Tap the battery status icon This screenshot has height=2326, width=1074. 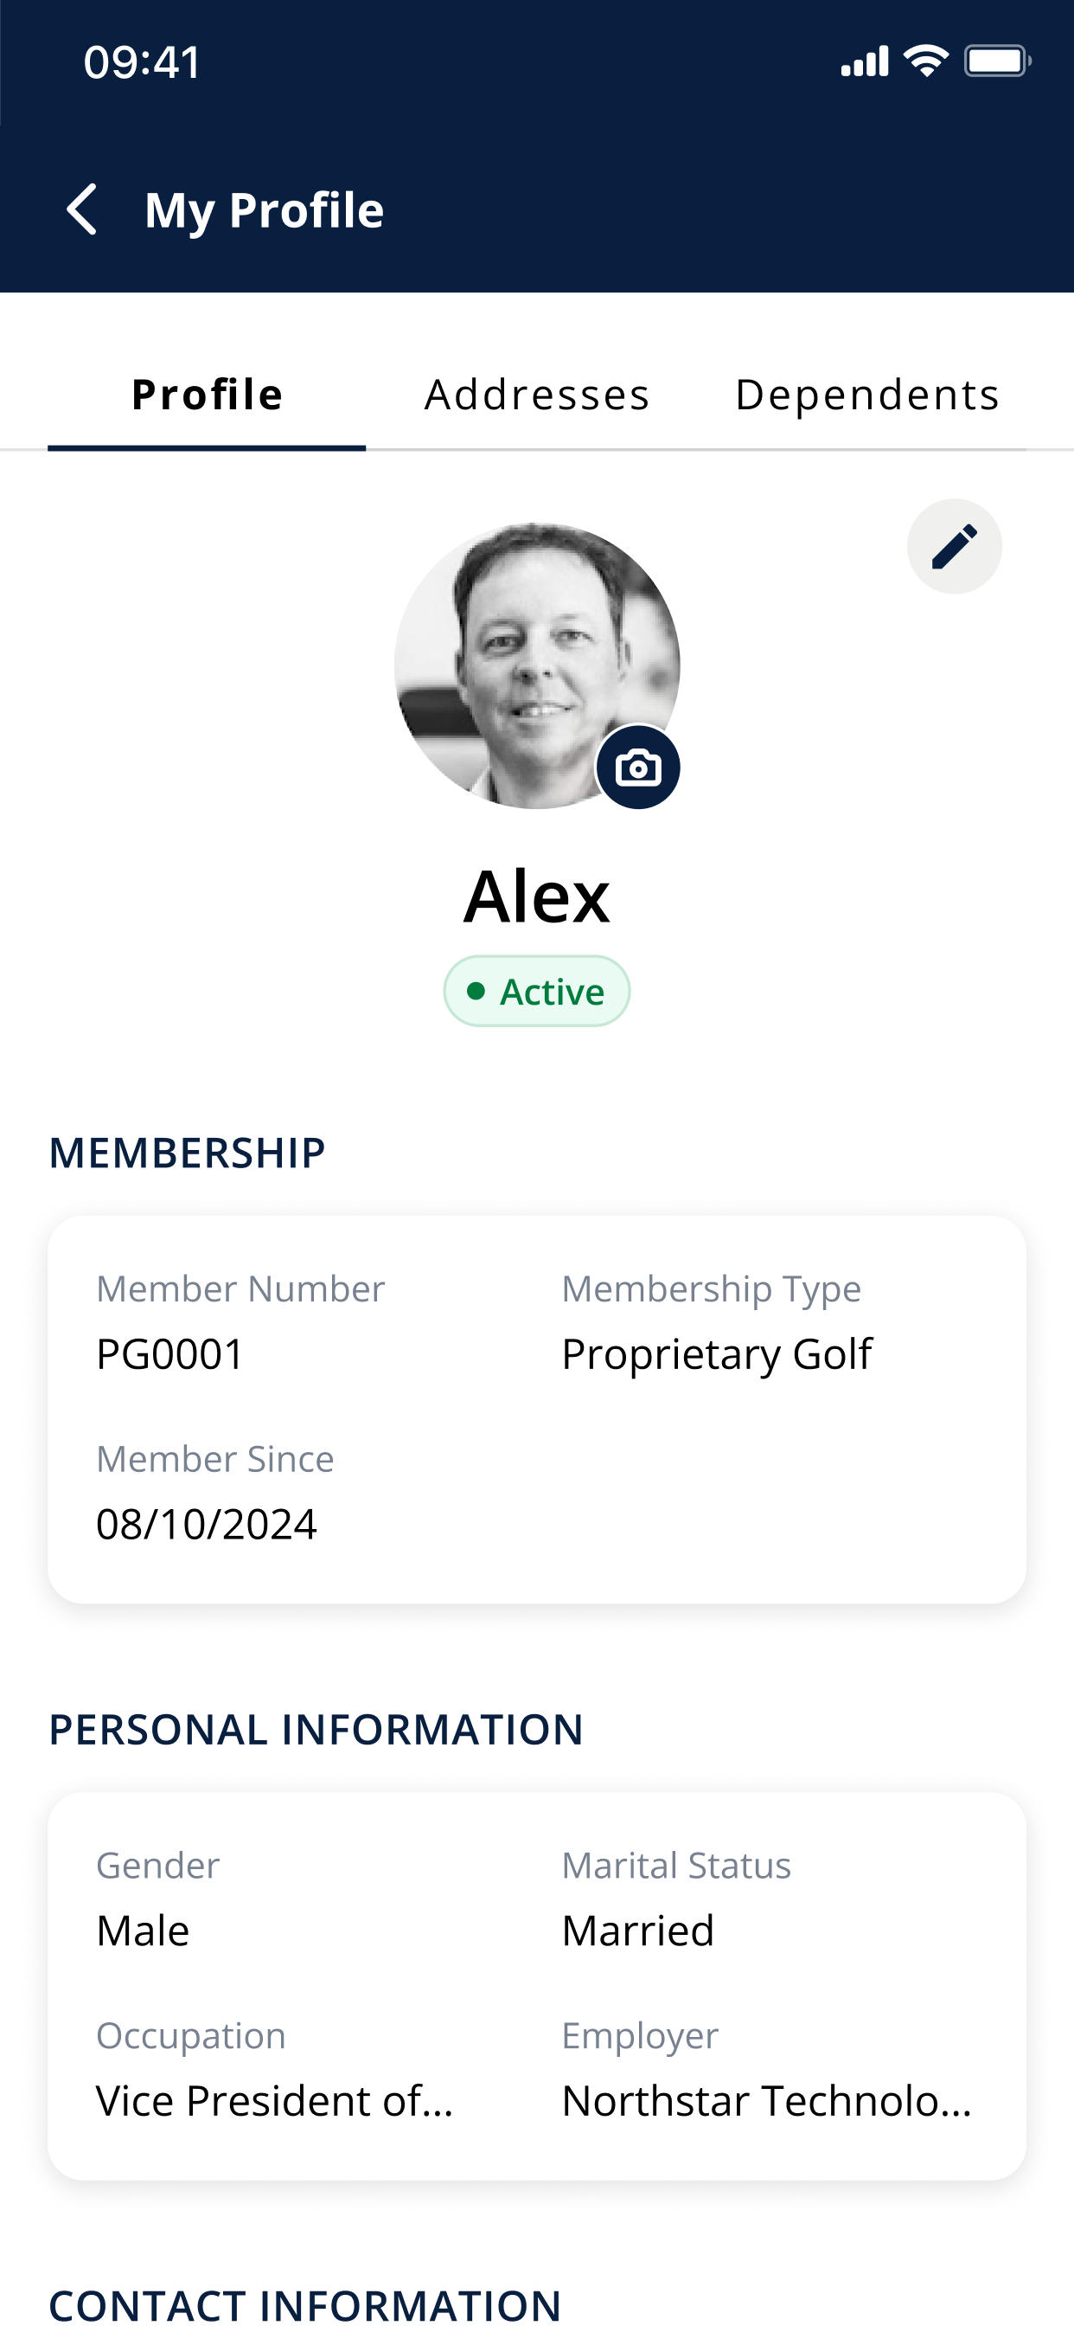997,61
